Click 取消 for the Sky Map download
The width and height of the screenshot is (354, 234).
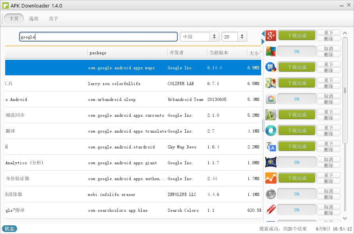(x=329, y=160)
